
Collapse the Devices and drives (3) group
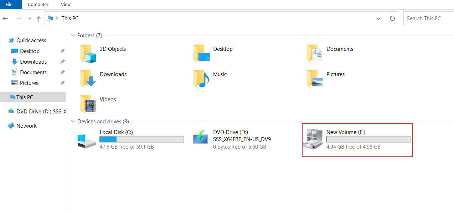pos(73,122)
